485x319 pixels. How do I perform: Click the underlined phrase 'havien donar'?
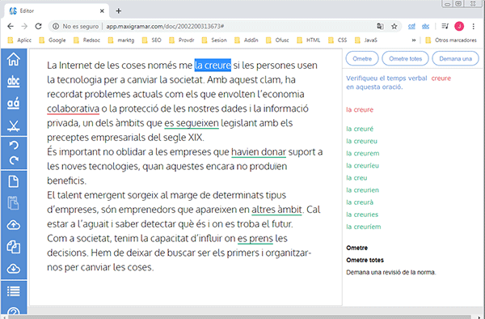259,151
